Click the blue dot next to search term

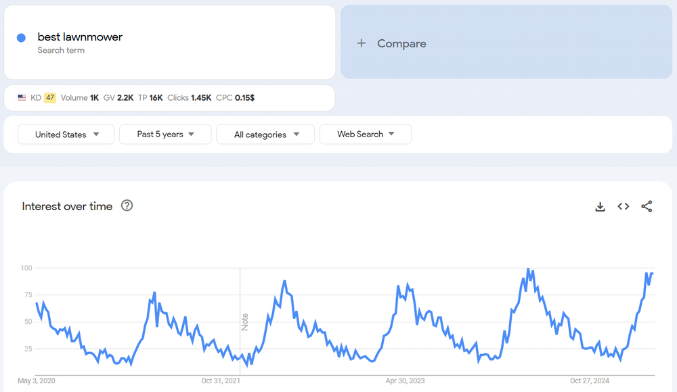pos(21,38)
